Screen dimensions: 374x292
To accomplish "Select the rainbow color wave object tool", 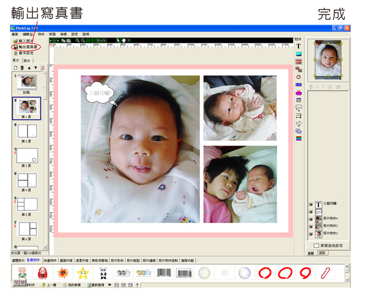I will pos(298,138).
